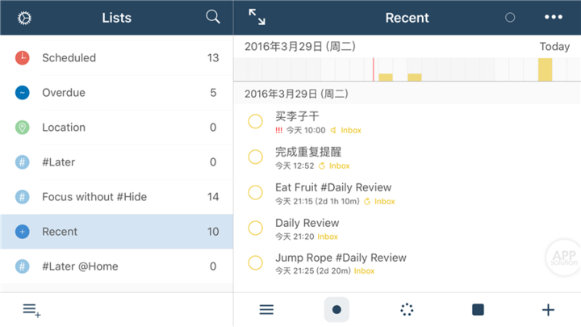Toggle the small circle in Recent header
581x327 pixels.
coord(510,18)
